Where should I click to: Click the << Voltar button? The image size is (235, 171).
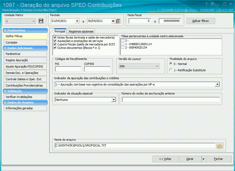(165, 159)
